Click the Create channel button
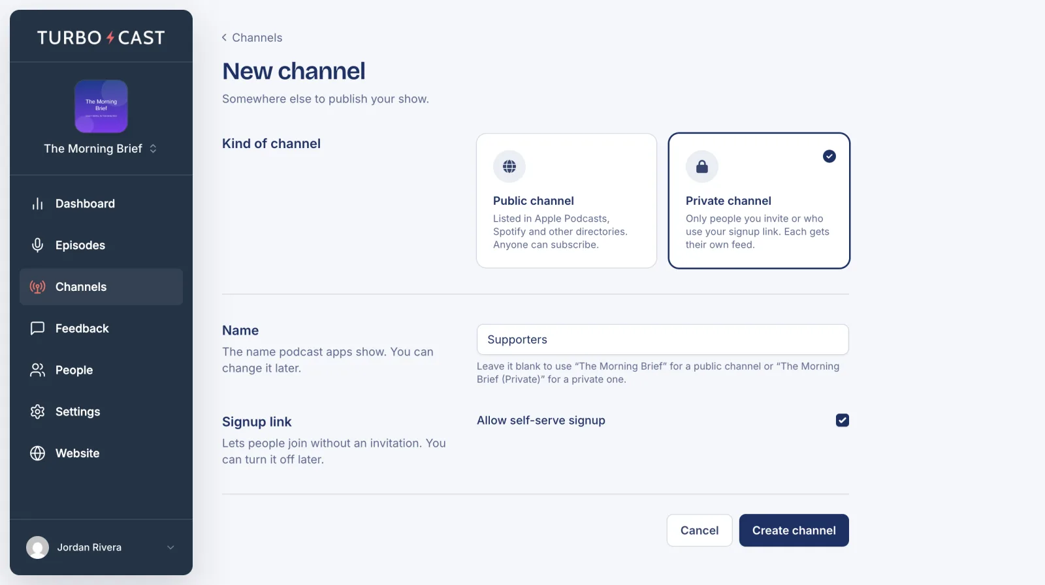The width and height of the screenshot is (1045, 585). [794, 530]
